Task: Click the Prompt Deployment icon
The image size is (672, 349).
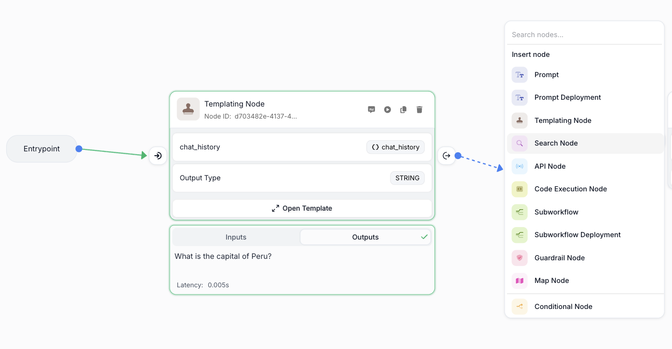Action: coord(520,97)
